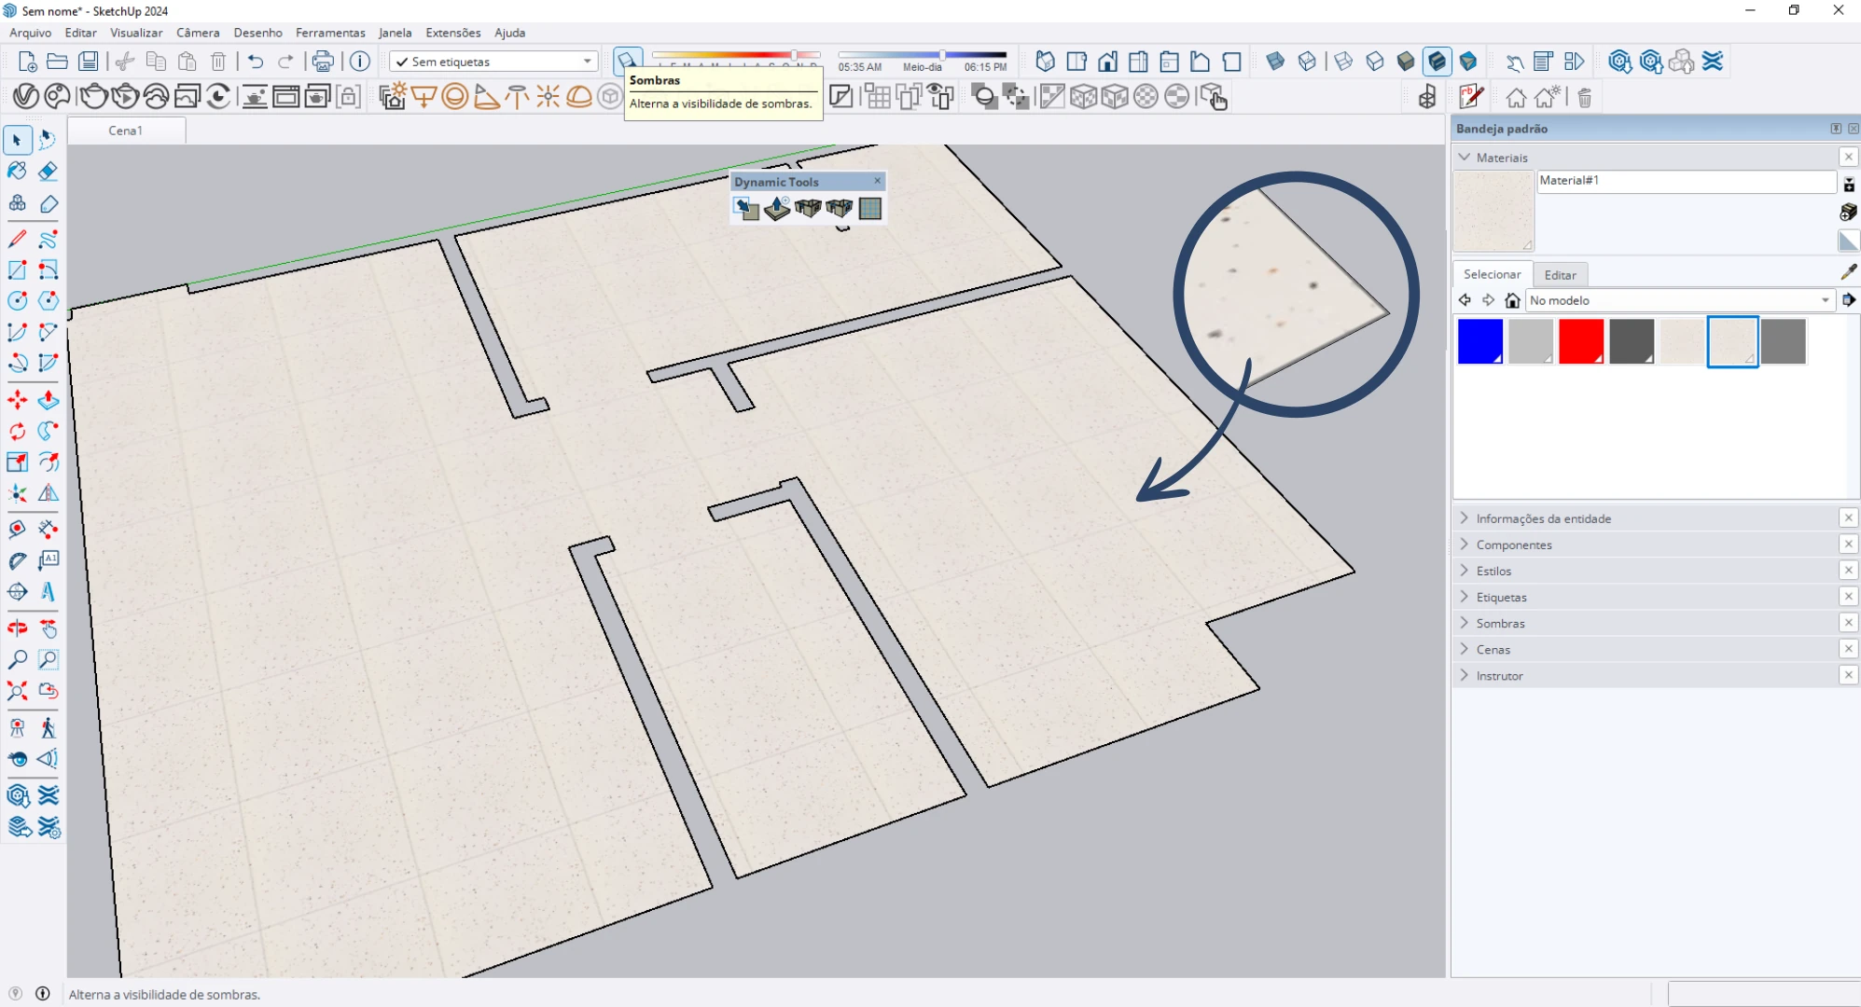The width and height of the screenshot is (1861, 1007).
Task: Collapse the Materiais panel
Action: tap(1465, 158)
